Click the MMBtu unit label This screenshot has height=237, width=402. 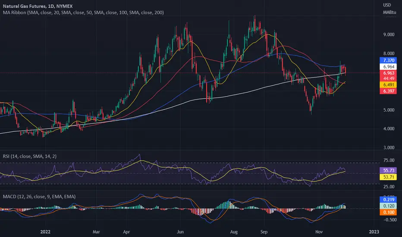point(389,12)
